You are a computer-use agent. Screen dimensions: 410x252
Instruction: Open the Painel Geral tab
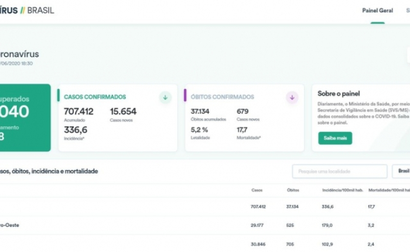point(377,11)
